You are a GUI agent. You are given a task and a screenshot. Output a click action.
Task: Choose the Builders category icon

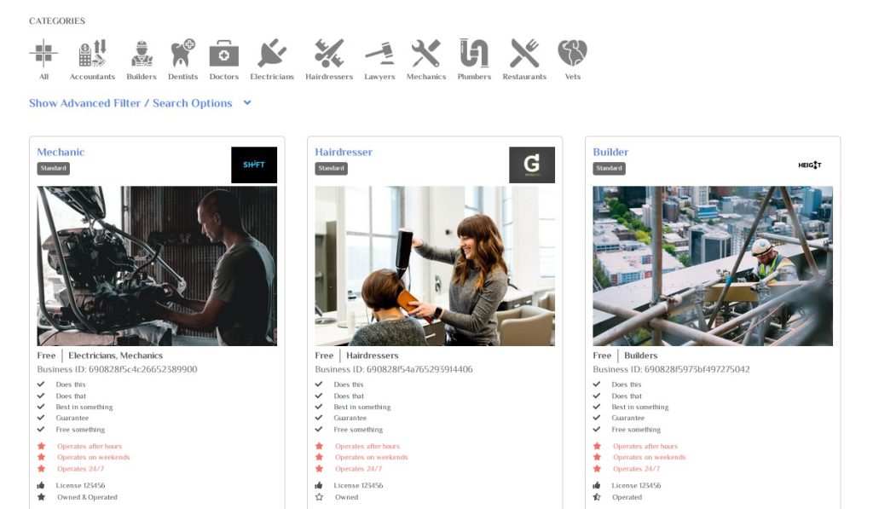[142, 54]
